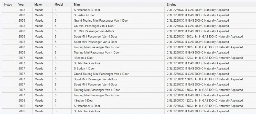
Task: Select 2007 'i Sedan 4-Door' trim cell
Action: (x=118, y=58)
